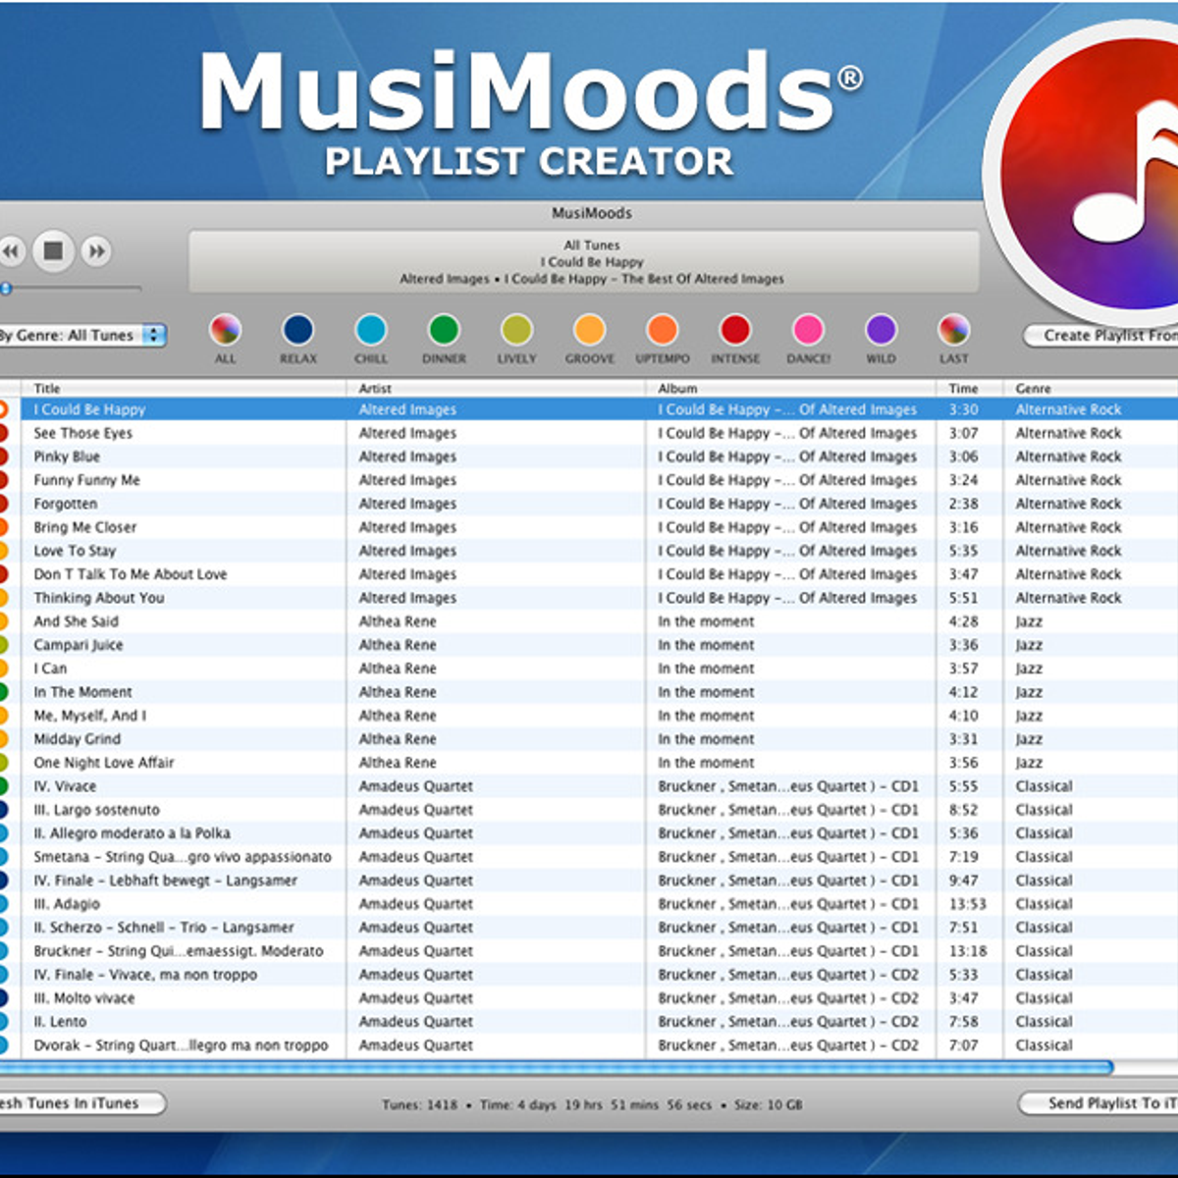Viewport: 1178px width, 1178px height.
Task: Sort list by Time column header
Action: point(970,389)
